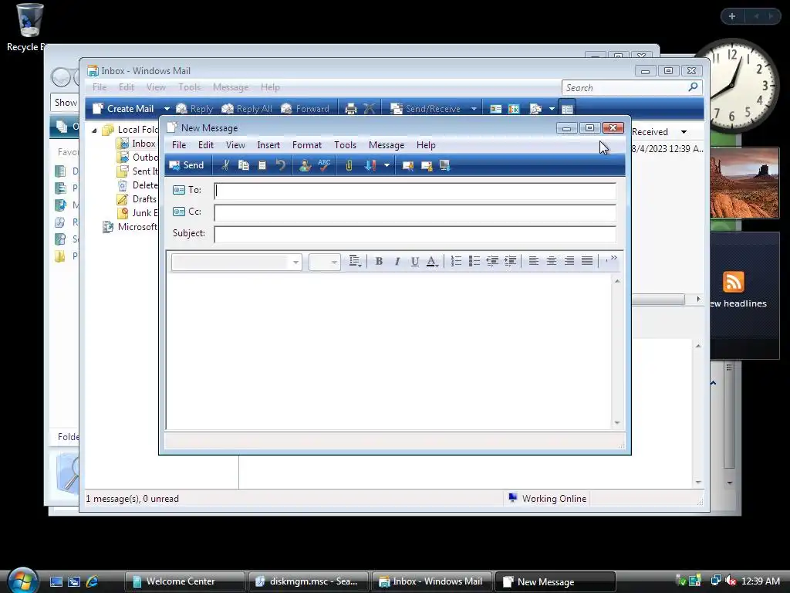
Task: Click the Subject field
Action: (415, 234)
